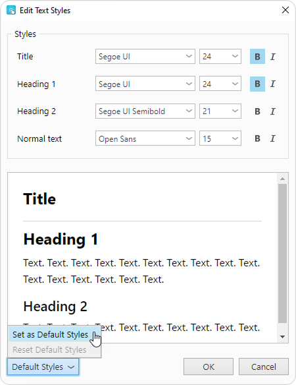Click the Default Styles dropdown button

[43, 367]
